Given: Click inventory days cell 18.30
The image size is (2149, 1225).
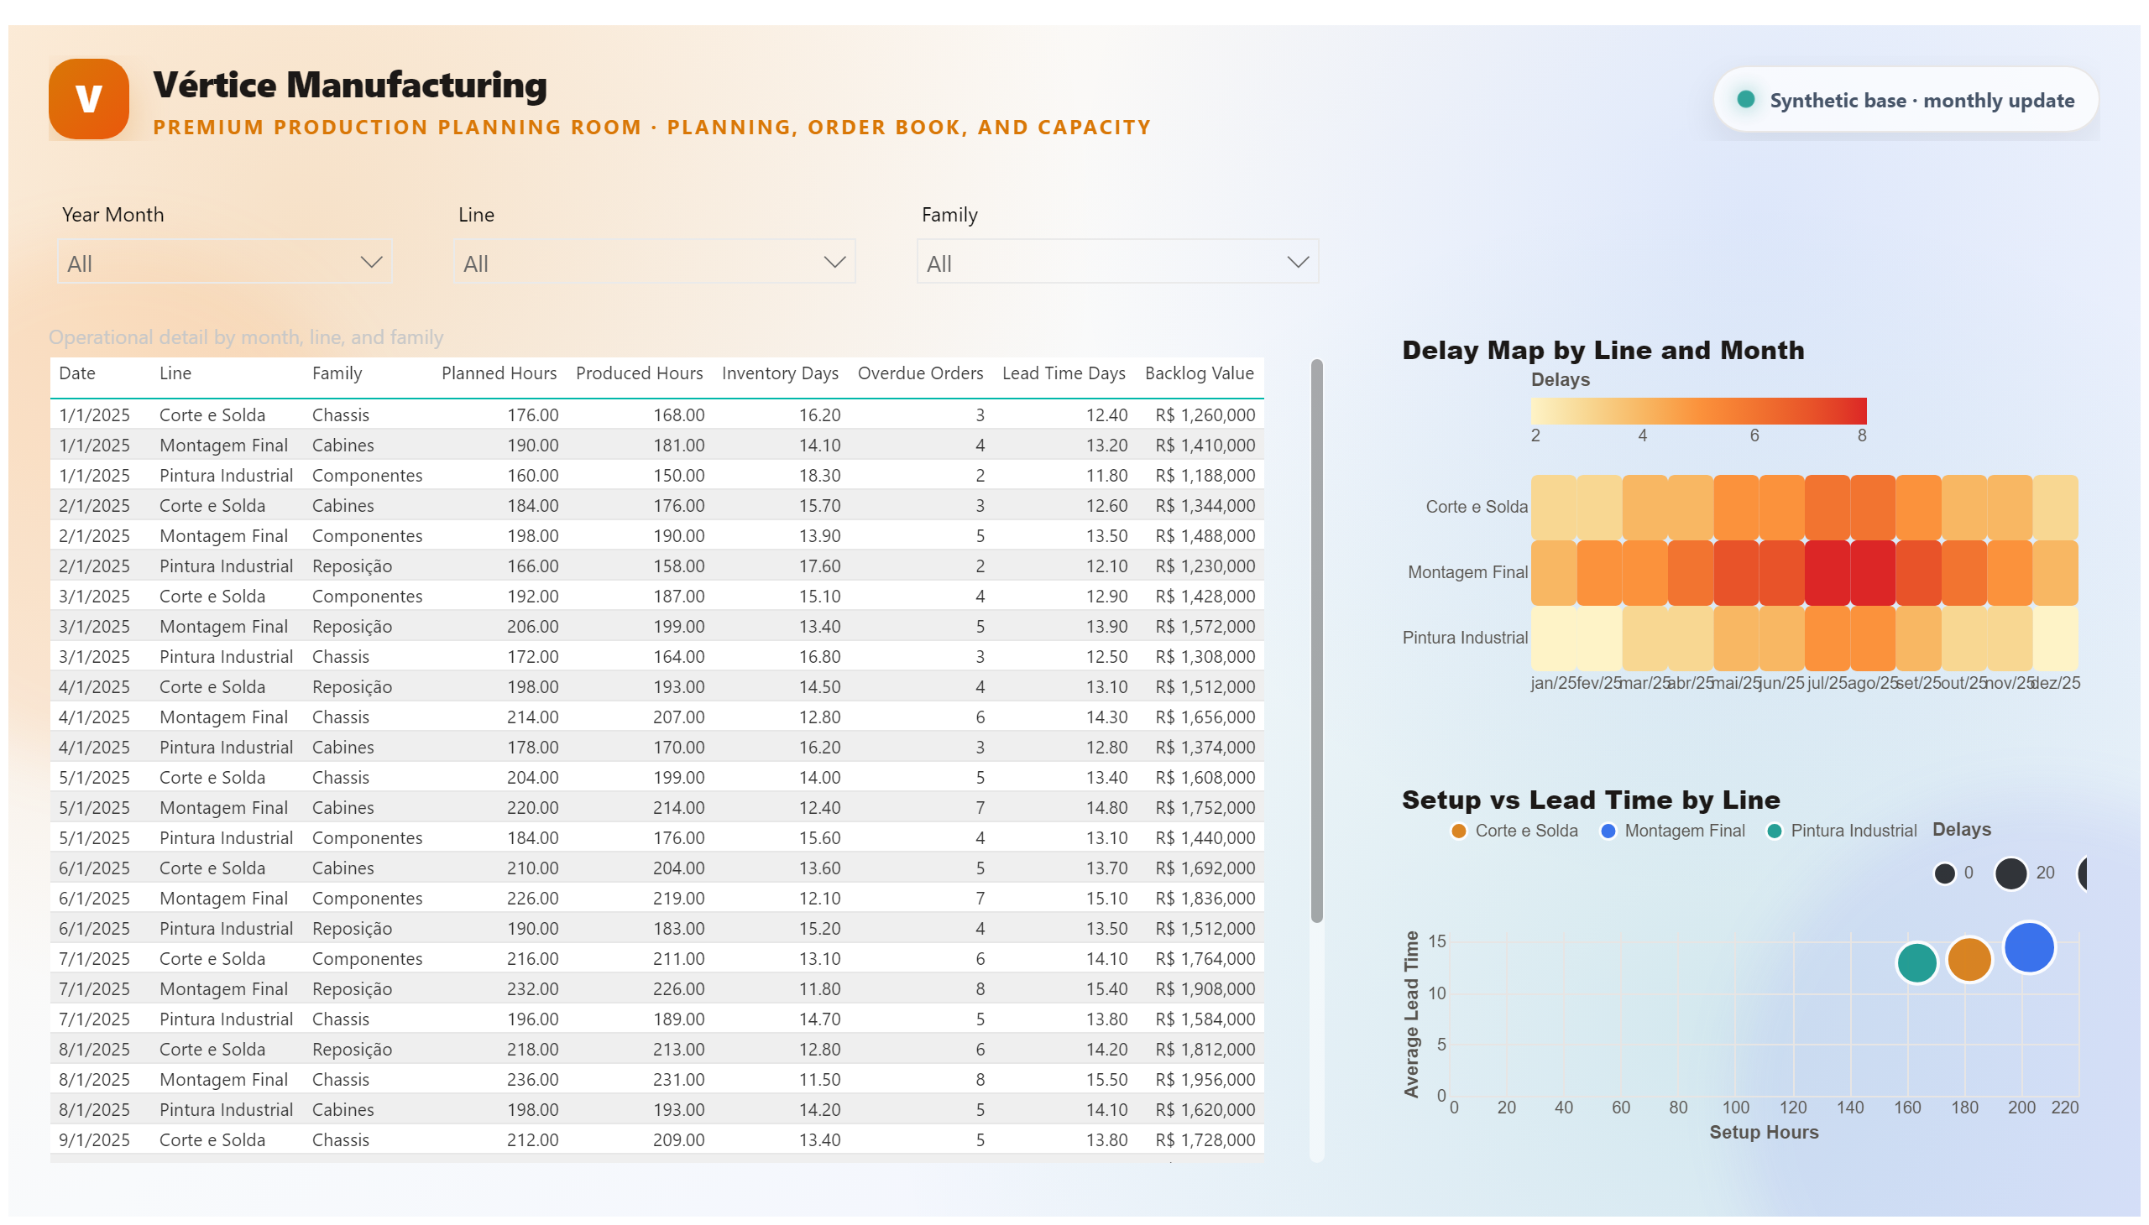Looking at the screenshot, I should coord(819,475).
